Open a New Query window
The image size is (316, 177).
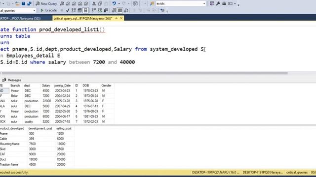pos(46,3)
